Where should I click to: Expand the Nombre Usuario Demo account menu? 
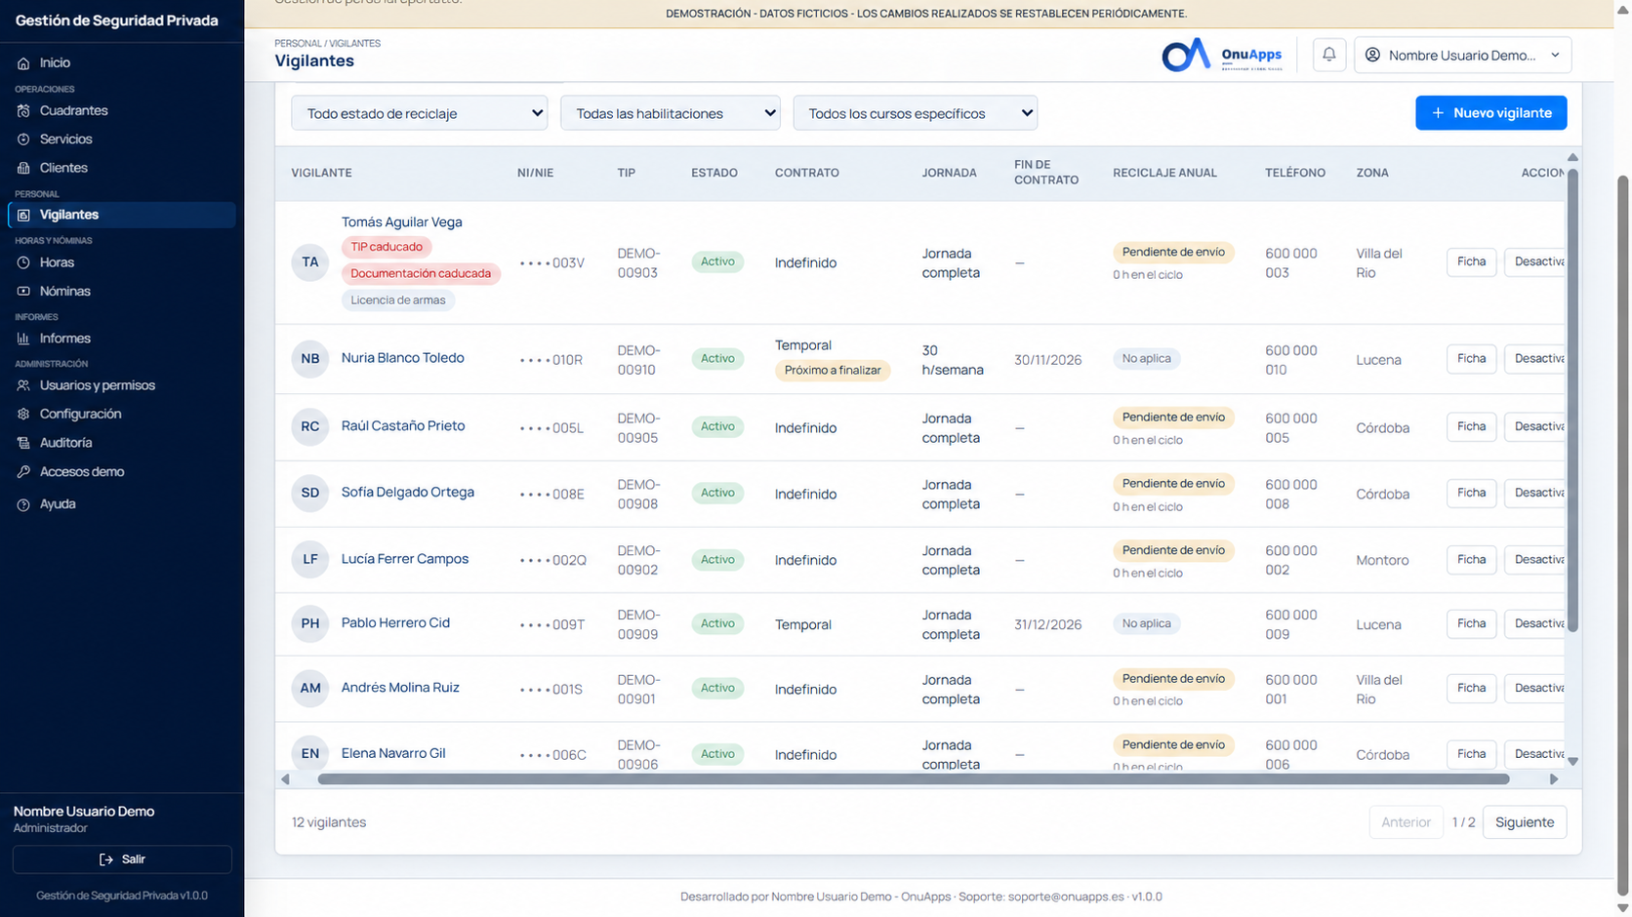click(1462, 55)
